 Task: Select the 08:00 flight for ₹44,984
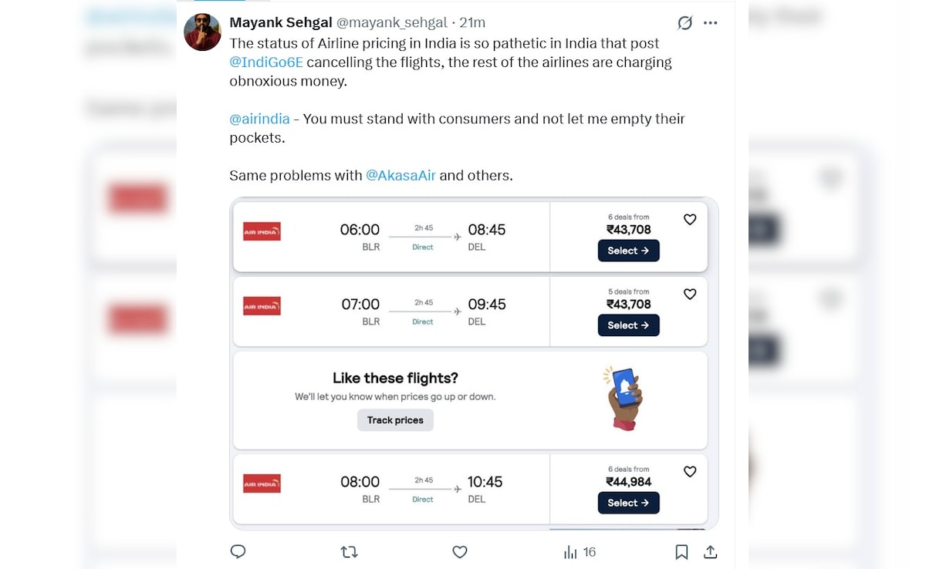click(x=628, y=503)
